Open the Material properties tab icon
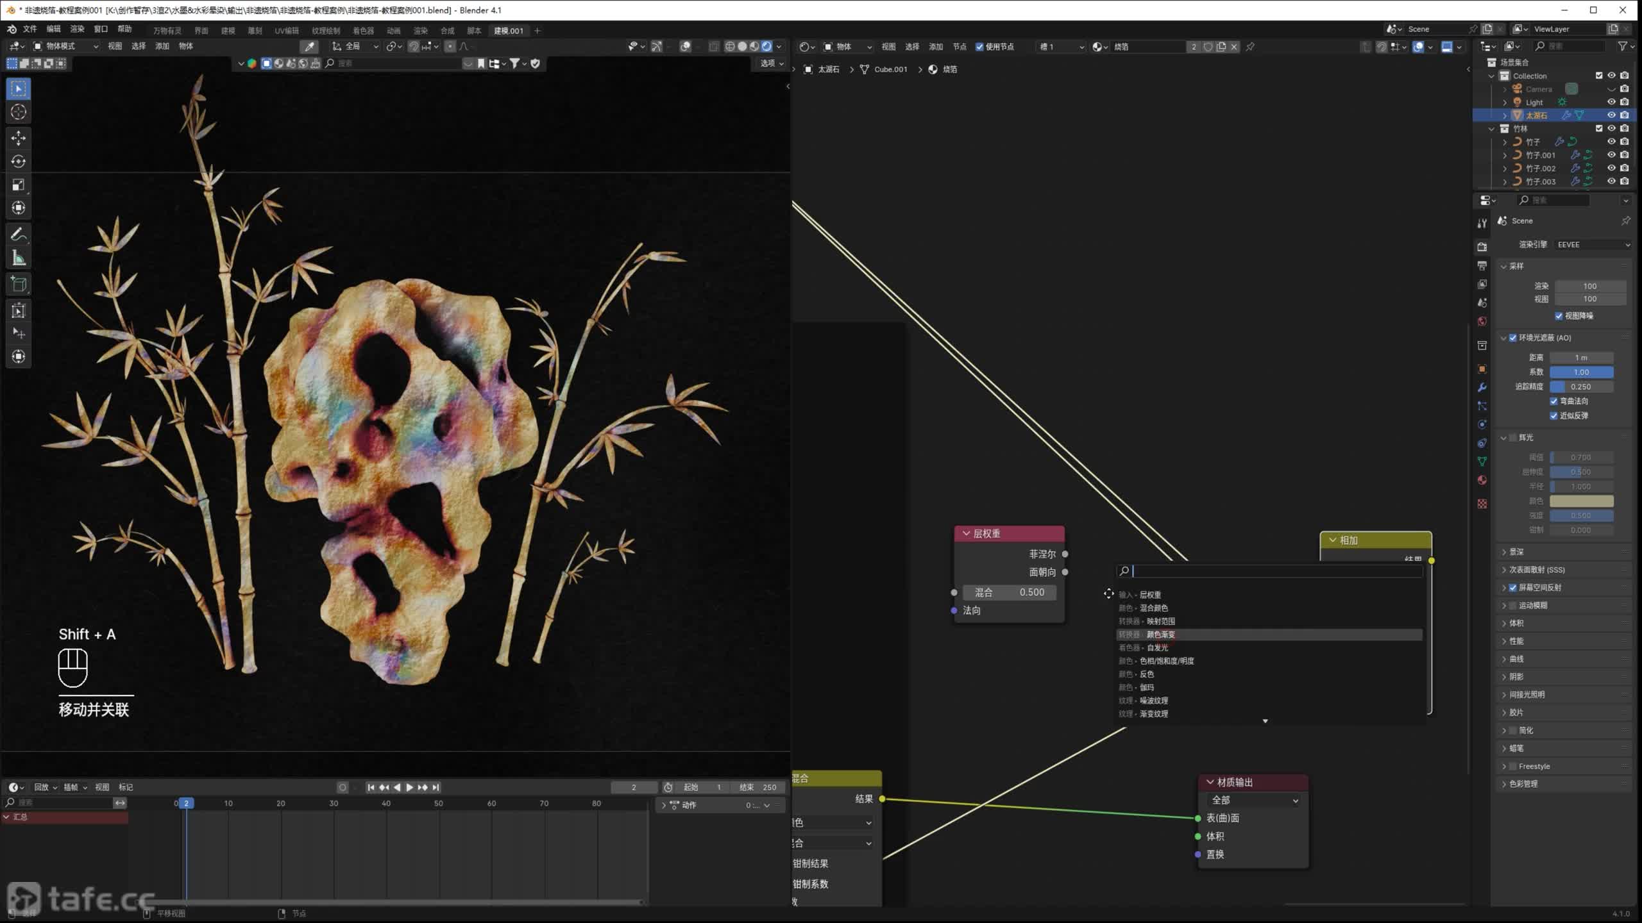The height and width of the screenshot is (923, 1642). click(1482, 480)
